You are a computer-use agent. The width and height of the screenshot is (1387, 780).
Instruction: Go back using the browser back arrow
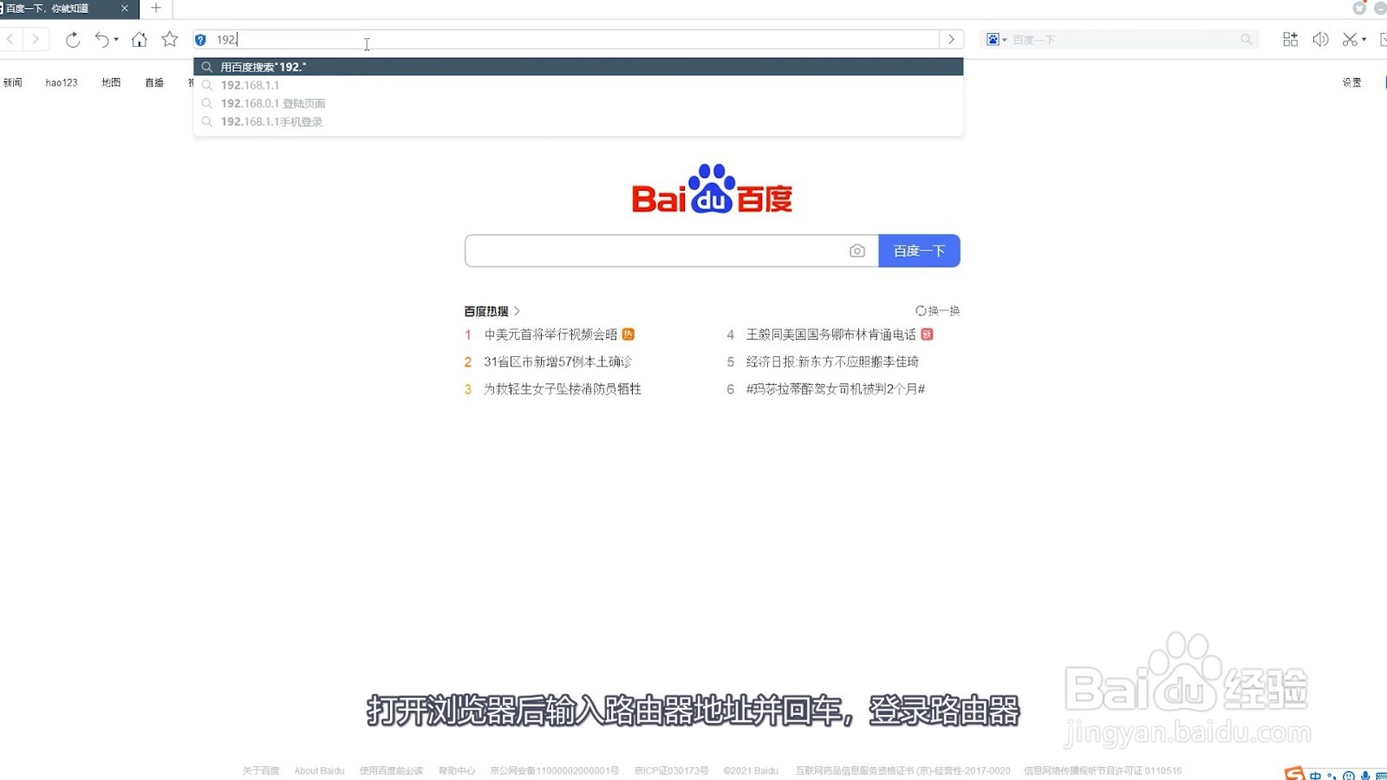pos(10,39)
